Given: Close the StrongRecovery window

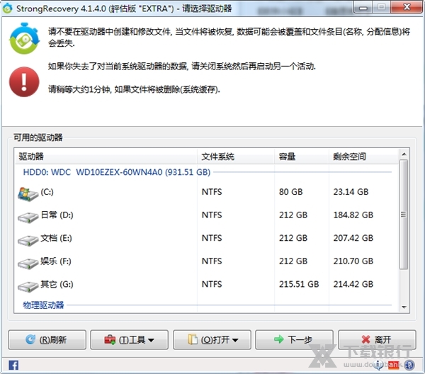Looking at the screenshot, I should click(x=407, y=7).
